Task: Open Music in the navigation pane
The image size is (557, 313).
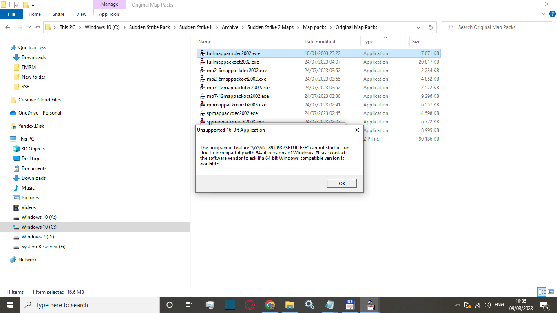Action: pos(28,188)
